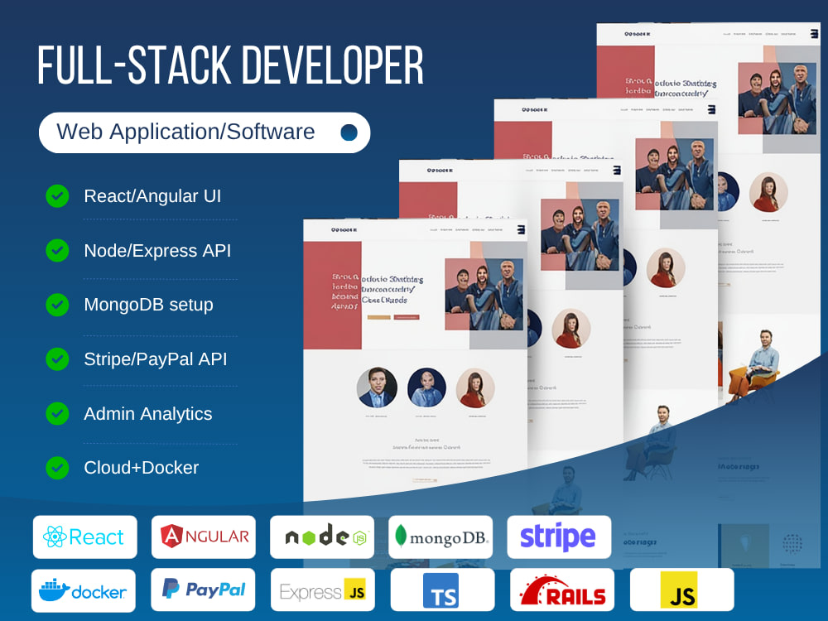
Task: Click the woman in red avatar on front mockup
Action: [475, 388]
